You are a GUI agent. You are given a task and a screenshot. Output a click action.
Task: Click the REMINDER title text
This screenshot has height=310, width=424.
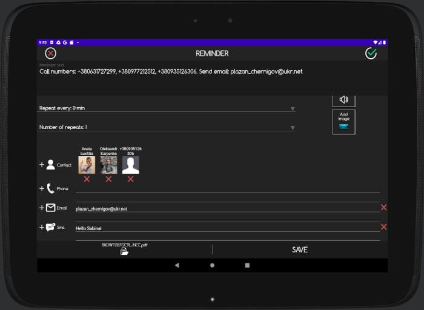pyautogui.click(x=212, y=53)
